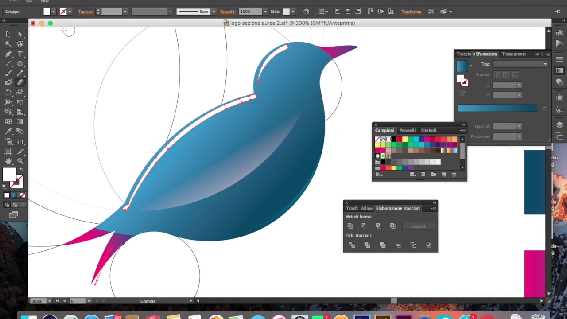Activate the Type tool
The width and height of the screenshot is (567, 319).
[20, 54]
